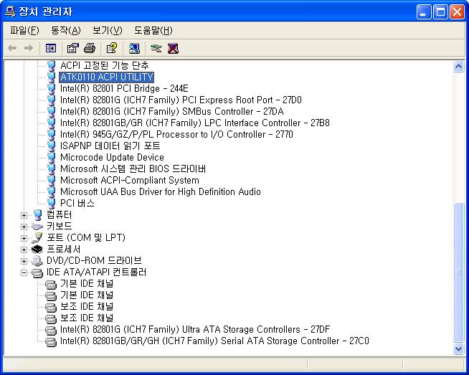Open the 보기(V) menu
469x375 pixels.
(108, 30)
